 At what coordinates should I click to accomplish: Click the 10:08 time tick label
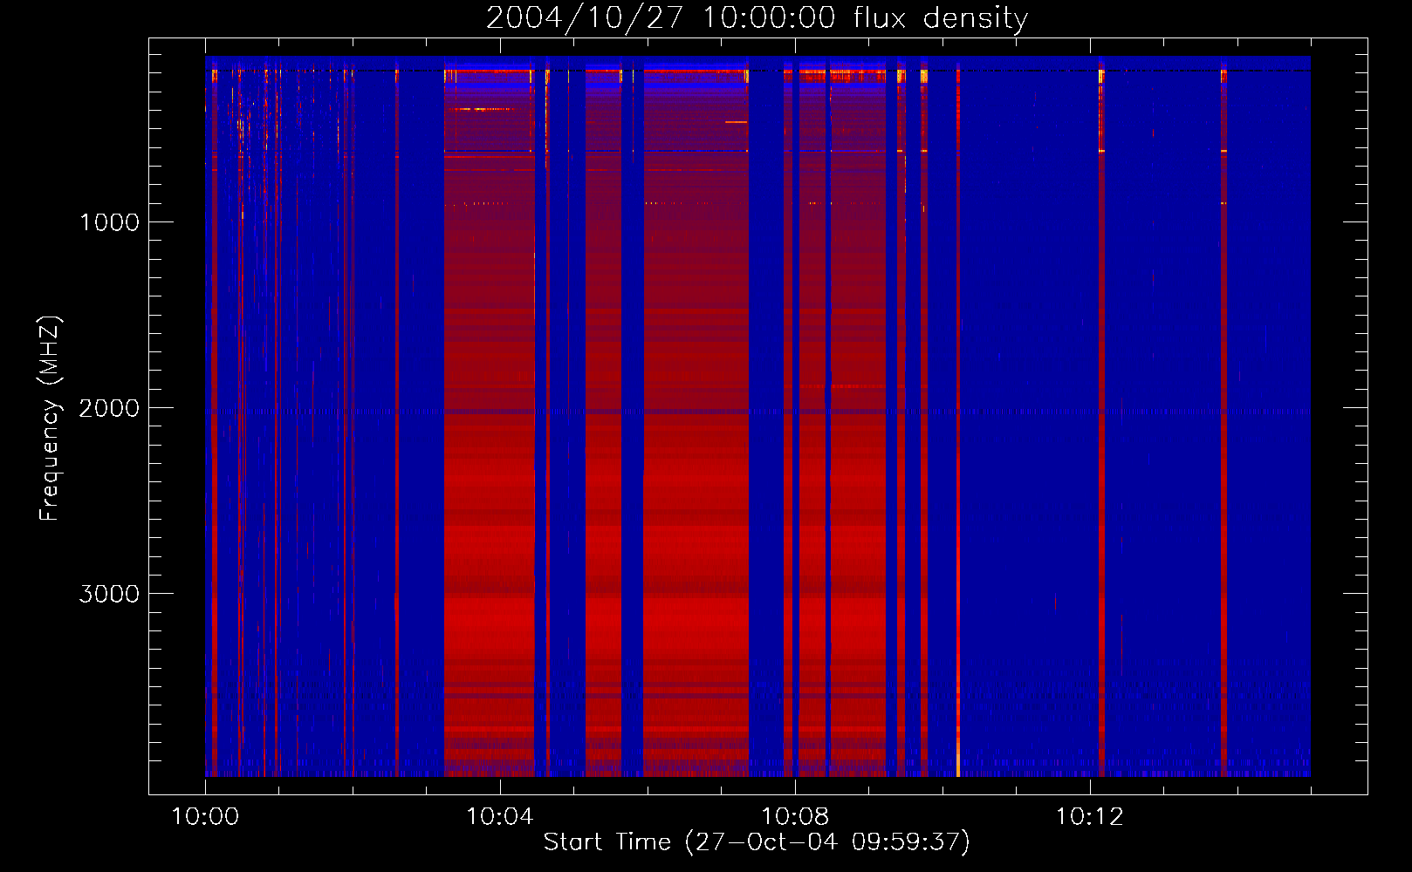point(795,817)
